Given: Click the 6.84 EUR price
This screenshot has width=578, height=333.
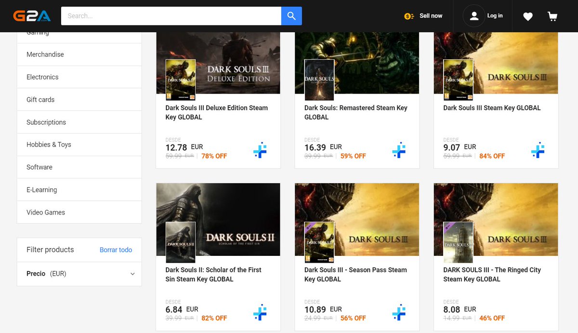Looking at the screenshot, I should coord(182,309).
